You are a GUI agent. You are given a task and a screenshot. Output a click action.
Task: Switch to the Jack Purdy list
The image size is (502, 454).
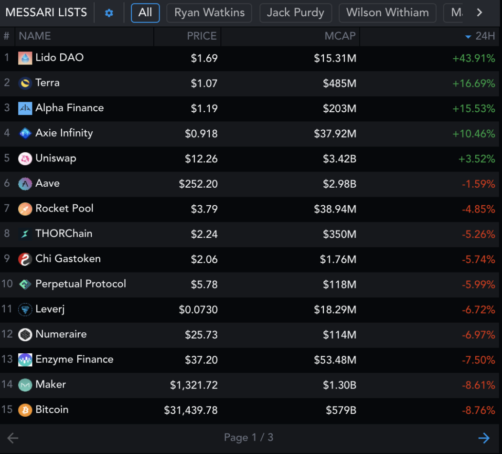pos(296,13)
